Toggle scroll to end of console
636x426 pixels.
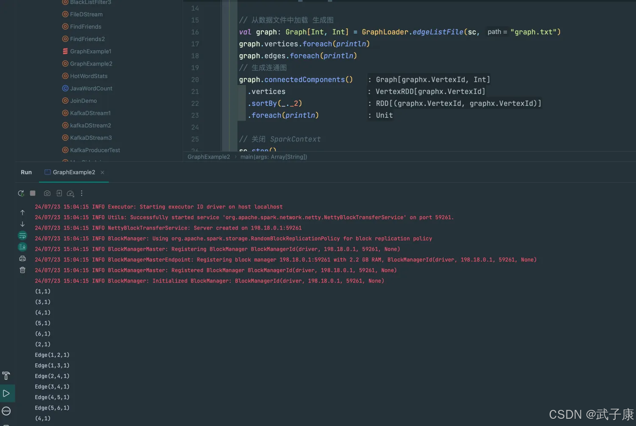(x=22, y=247)
